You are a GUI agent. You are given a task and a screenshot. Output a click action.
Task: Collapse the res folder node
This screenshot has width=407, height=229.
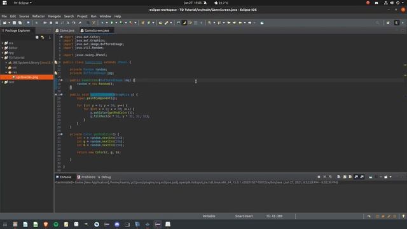tap(6, 73)
